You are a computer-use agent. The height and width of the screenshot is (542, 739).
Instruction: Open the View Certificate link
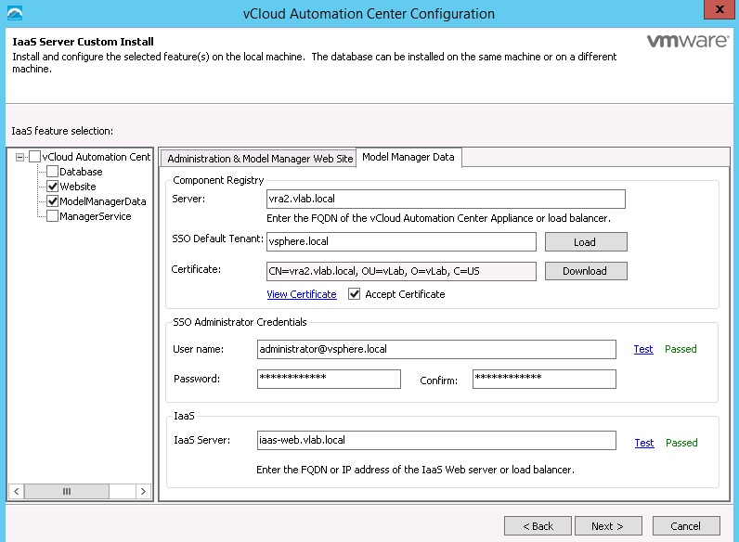point(302,294)
